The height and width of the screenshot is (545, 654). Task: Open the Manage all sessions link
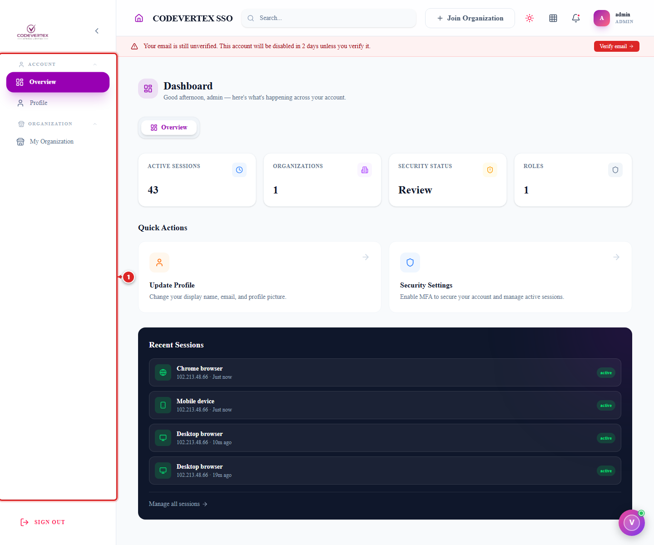(x=178, y=504)
